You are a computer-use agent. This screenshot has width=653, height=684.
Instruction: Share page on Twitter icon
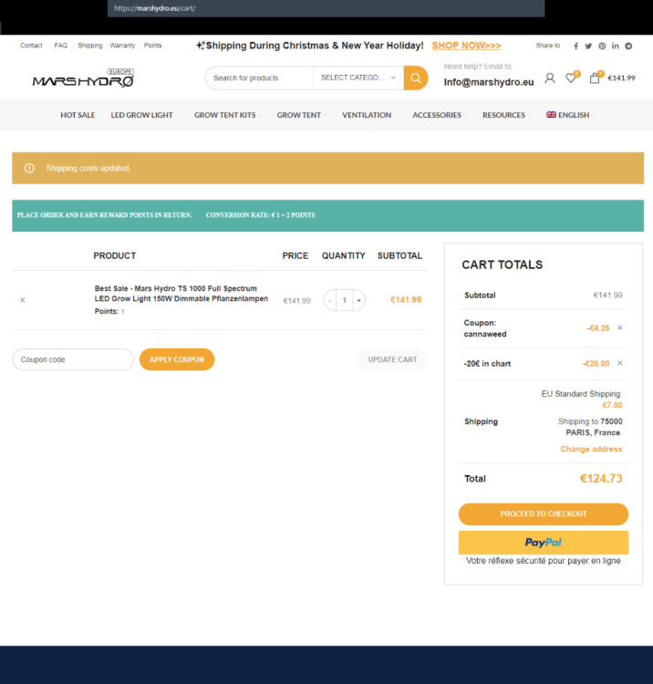(588, 46)
